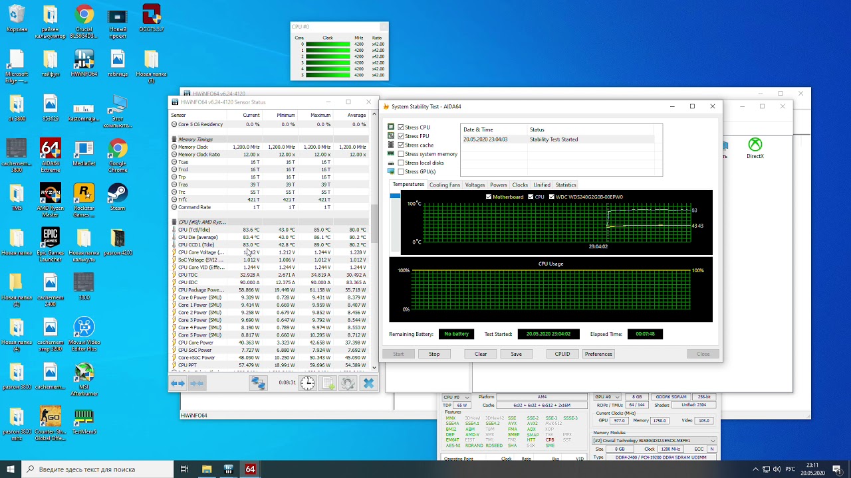Select 'Stability Test: Started' log entry
The width and height of the screenshot is (851, 478).
[558, 139]
